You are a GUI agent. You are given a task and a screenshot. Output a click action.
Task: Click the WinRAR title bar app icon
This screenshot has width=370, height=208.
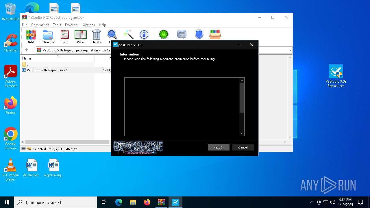pyautogui.click(x=25, y=17)
